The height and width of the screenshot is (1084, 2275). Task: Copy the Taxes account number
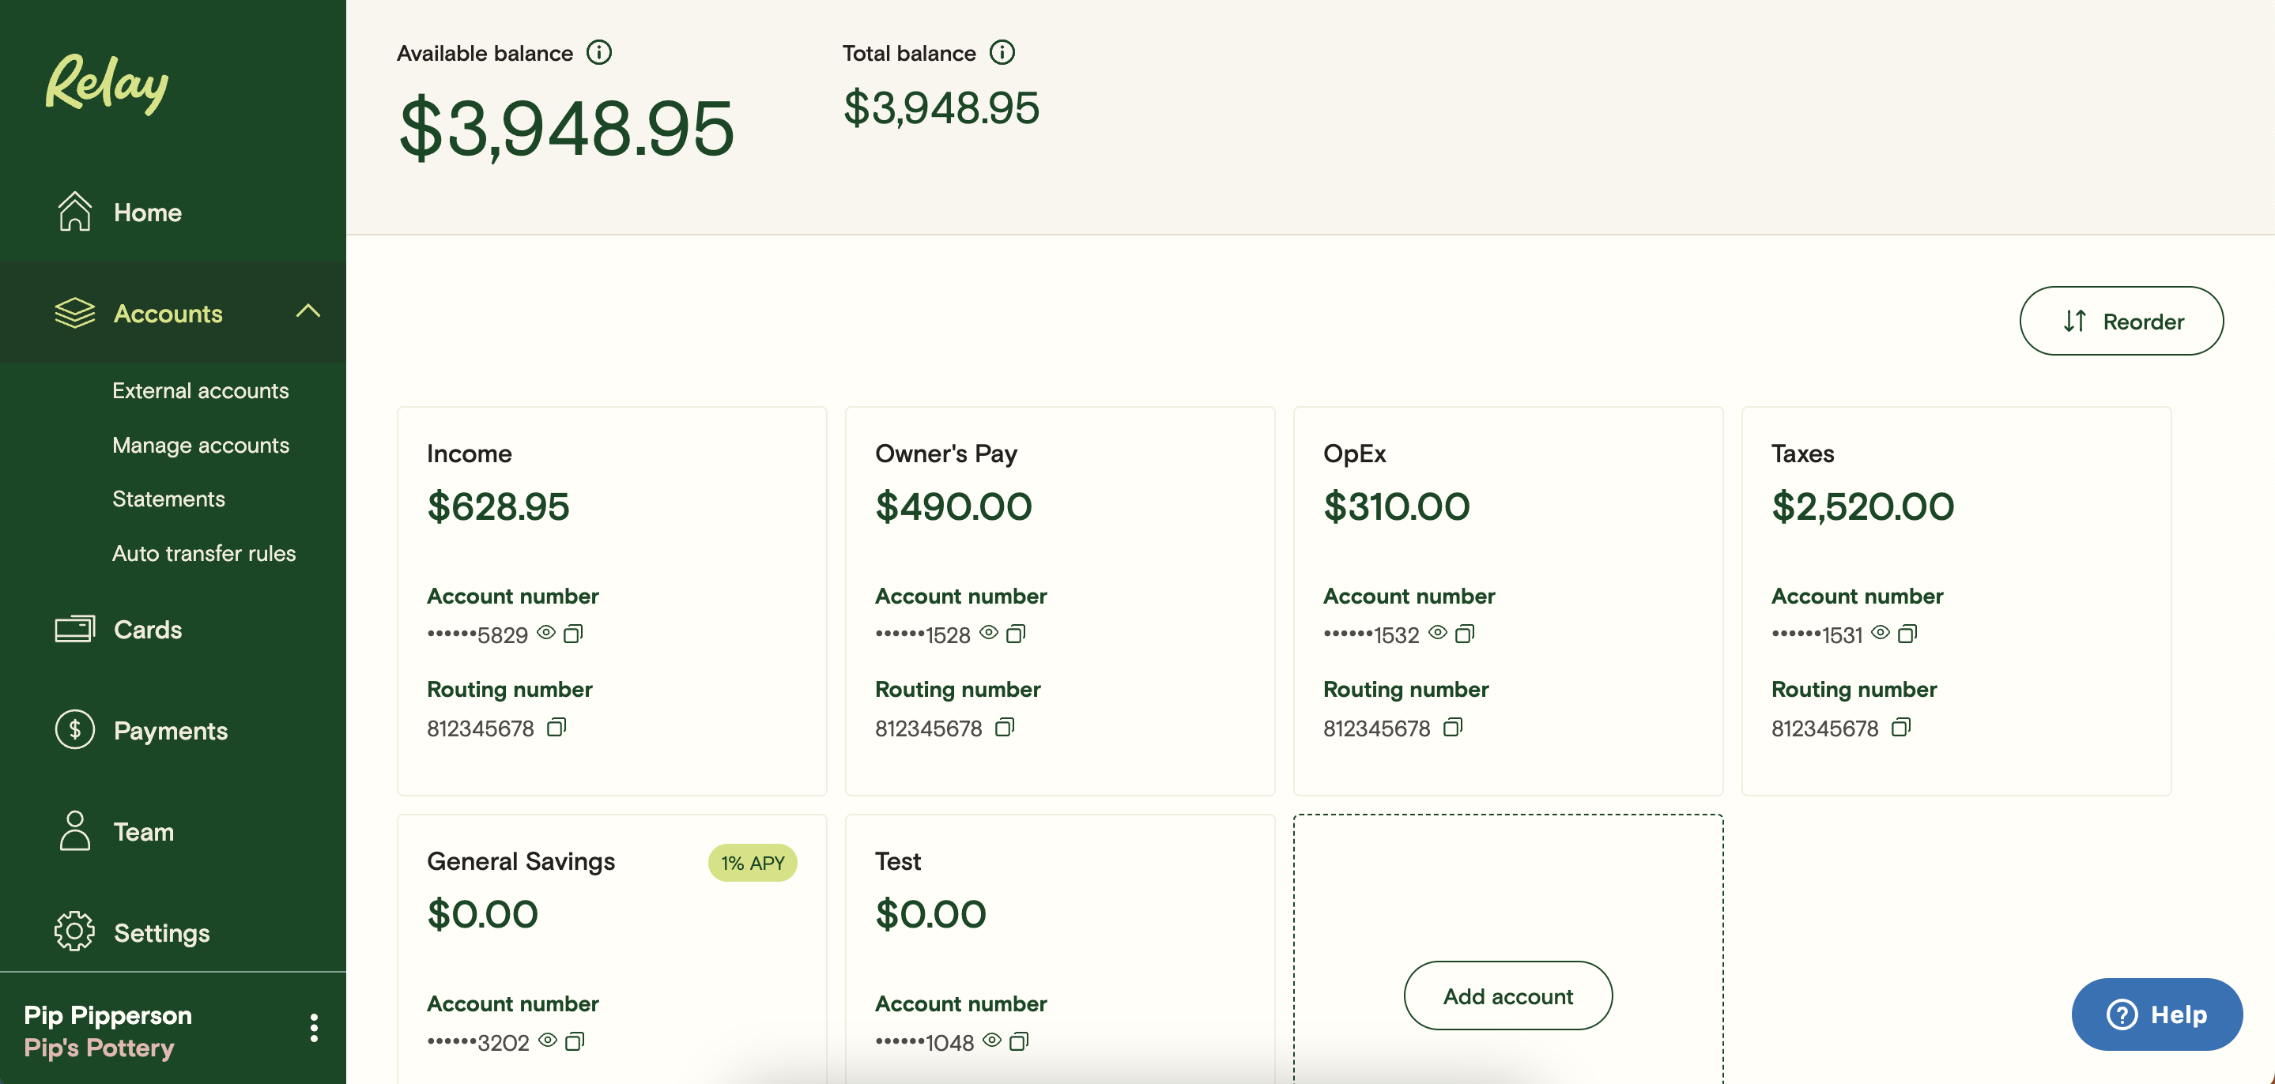click(1907, 634)
